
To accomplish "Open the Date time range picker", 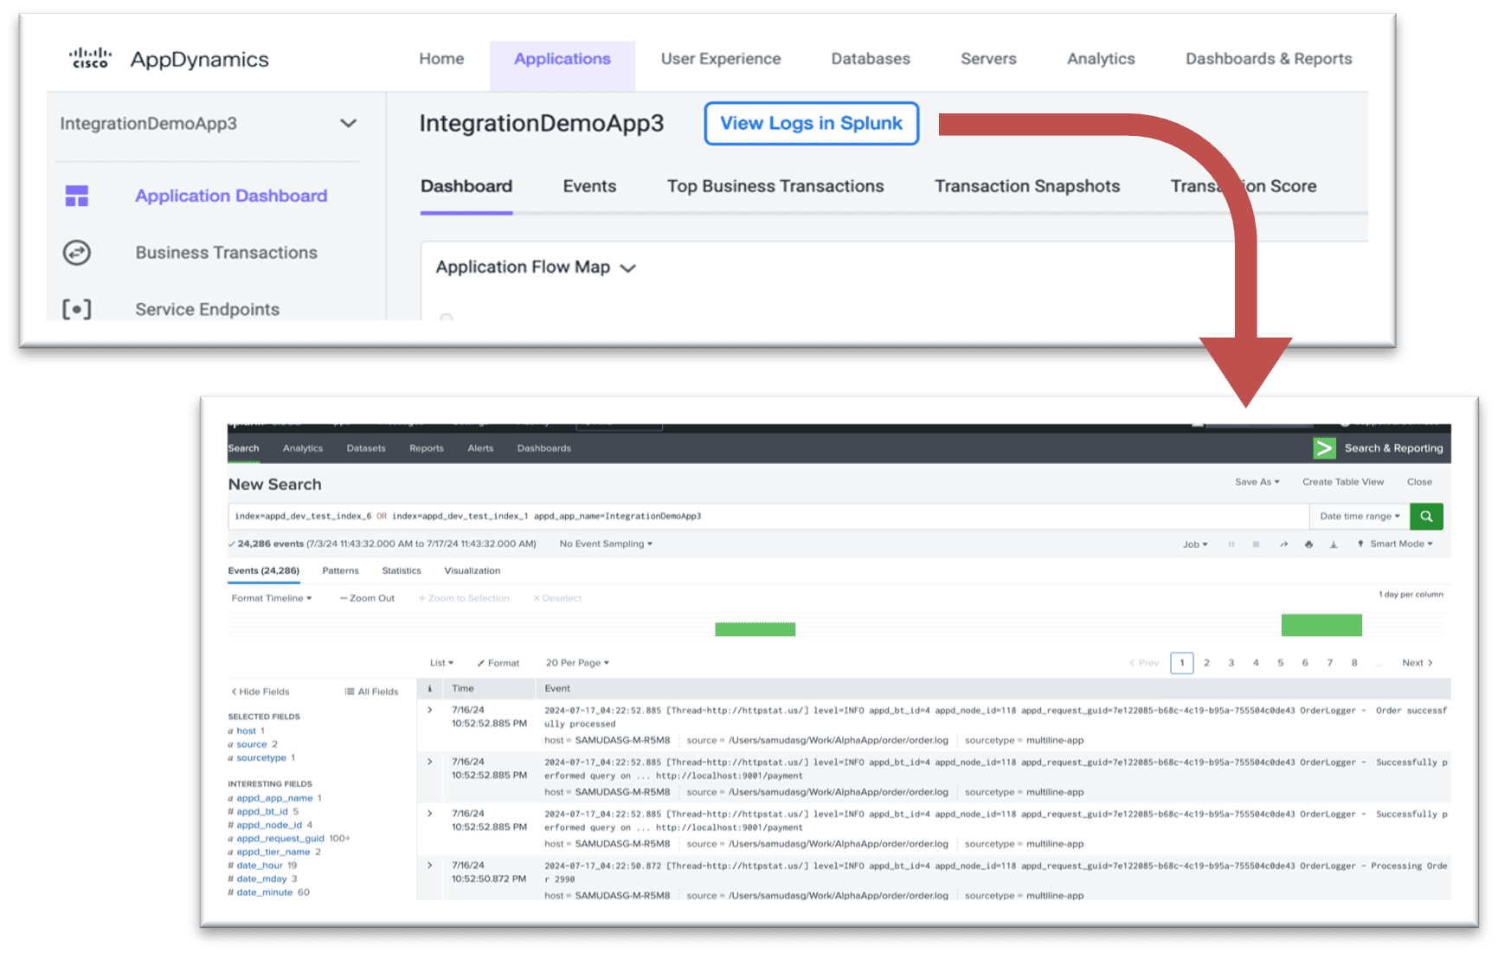I will (1359, 516).
